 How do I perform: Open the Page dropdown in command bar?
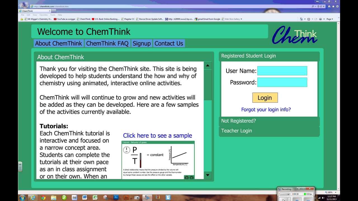pyautogui.click(x=330, y=19)
